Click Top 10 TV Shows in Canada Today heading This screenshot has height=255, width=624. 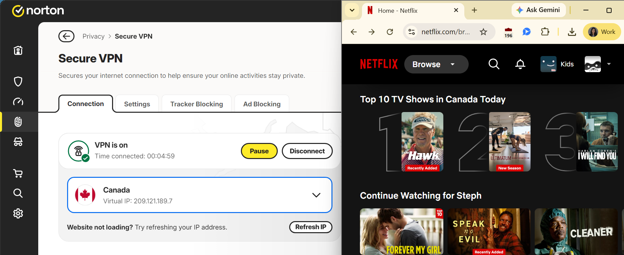point(433,99)
